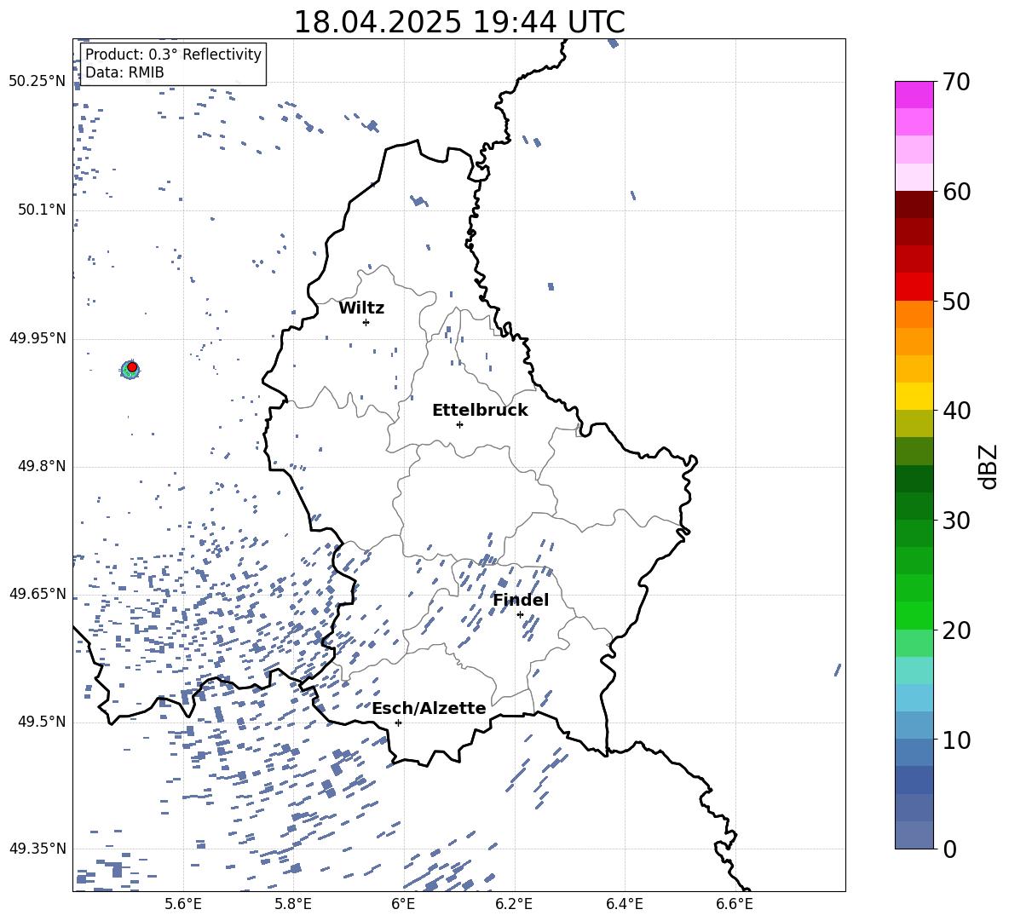Click the Findel location cross marker
The width and height of the screenshot is (1009, 921).
point(520,615)
